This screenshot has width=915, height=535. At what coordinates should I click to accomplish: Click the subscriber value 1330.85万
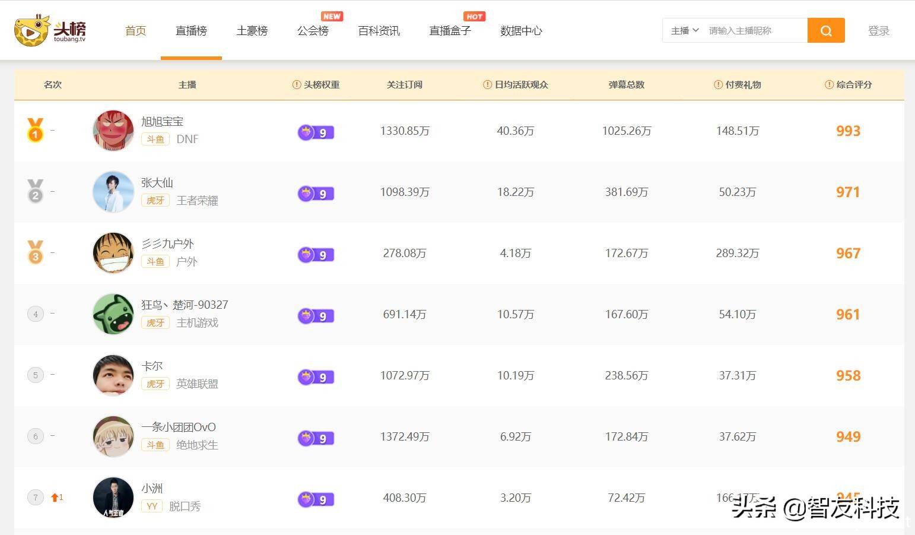pyautogui.click(x=405, y=131)
